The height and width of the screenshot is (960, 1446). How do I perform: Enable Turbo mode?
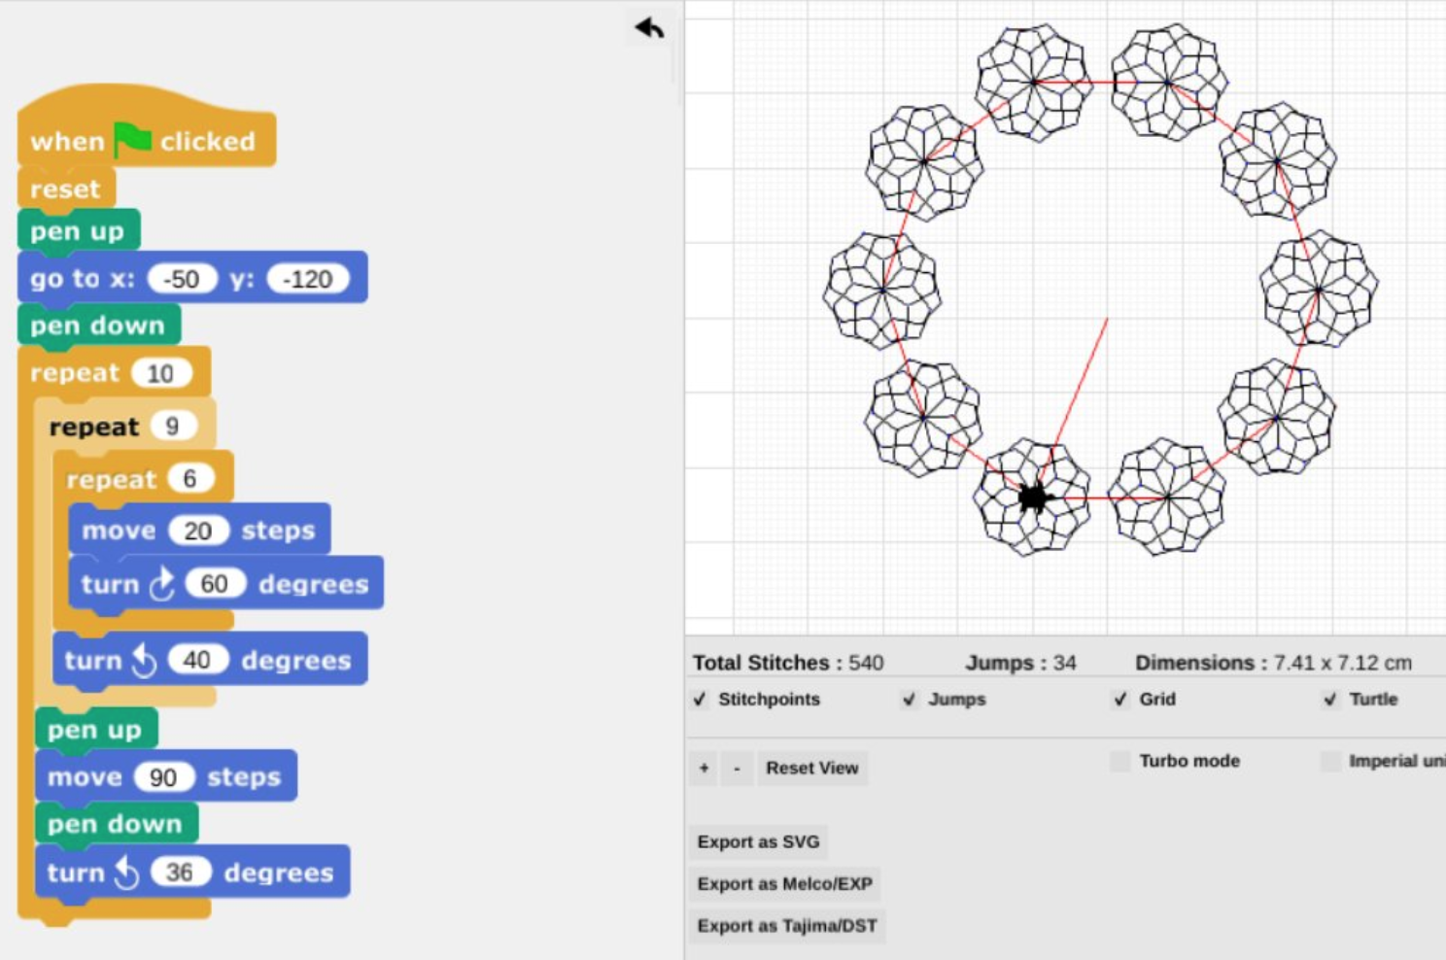pyautogui.click(x=1119, y=761)
